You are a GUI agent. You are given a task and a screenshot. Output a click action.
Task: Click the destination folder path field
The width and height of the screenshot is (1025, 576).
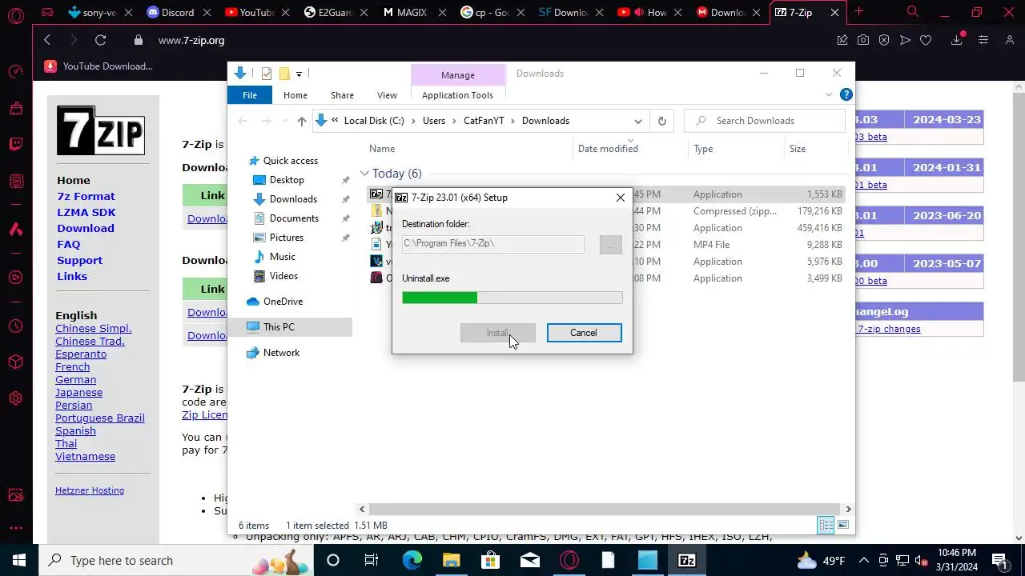pos(493,244)
